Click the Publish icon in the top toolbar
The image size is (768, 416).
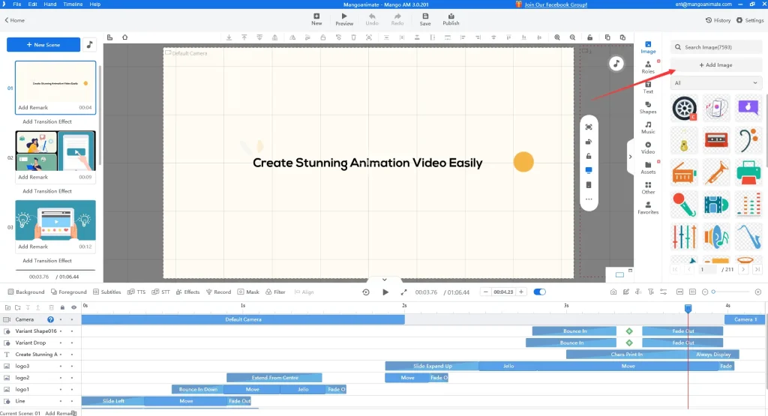click(451, 19)
